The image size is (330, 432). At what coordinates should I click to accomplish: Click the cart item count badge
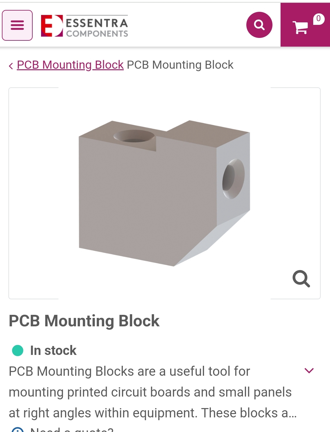(318, 19)
